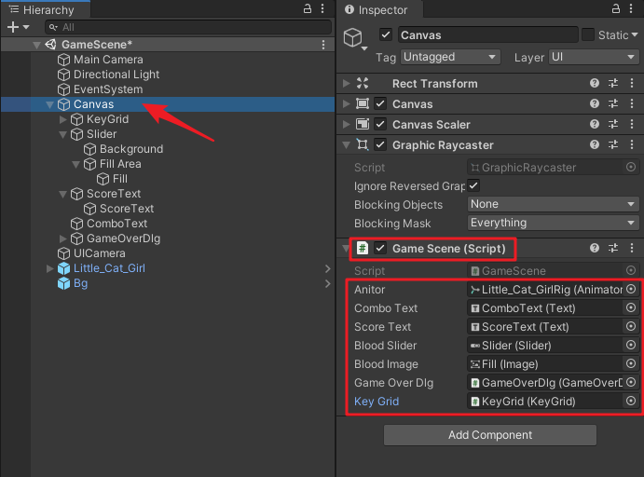Open Canvas Scaler help reference
The width and height of the screenshot is (644, 477).
click(x=595, y=124)
